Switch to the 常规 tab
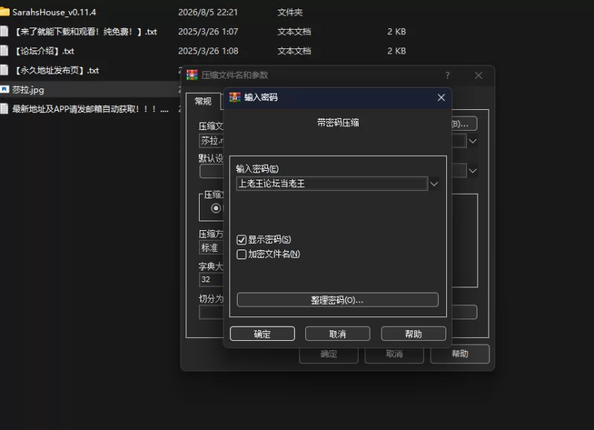The width and height of the screenshot is (594, 430). click(x=203, y=101)
